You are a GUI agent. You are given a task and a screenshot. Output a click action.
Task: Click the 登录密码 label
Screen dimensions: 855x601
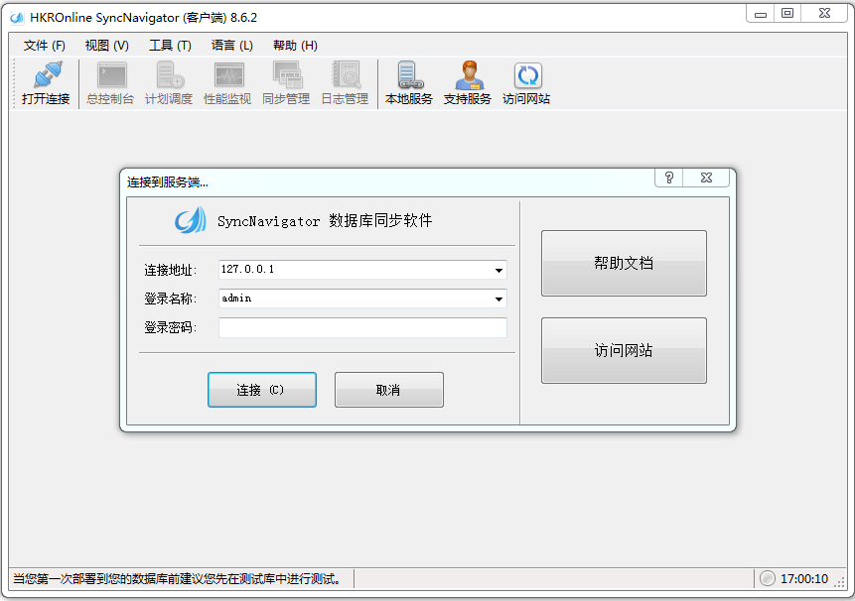coord(170,327)
